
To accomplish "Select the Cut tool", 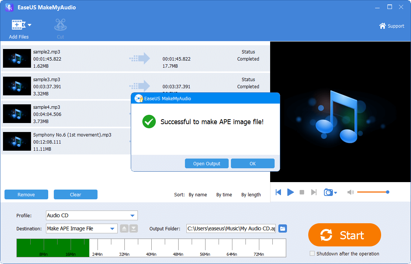I will [60, 26].
